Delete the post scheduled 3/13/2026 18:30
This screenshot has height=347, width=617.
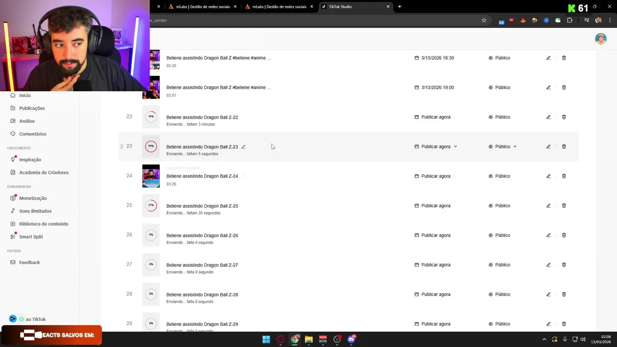pos(564,58)
